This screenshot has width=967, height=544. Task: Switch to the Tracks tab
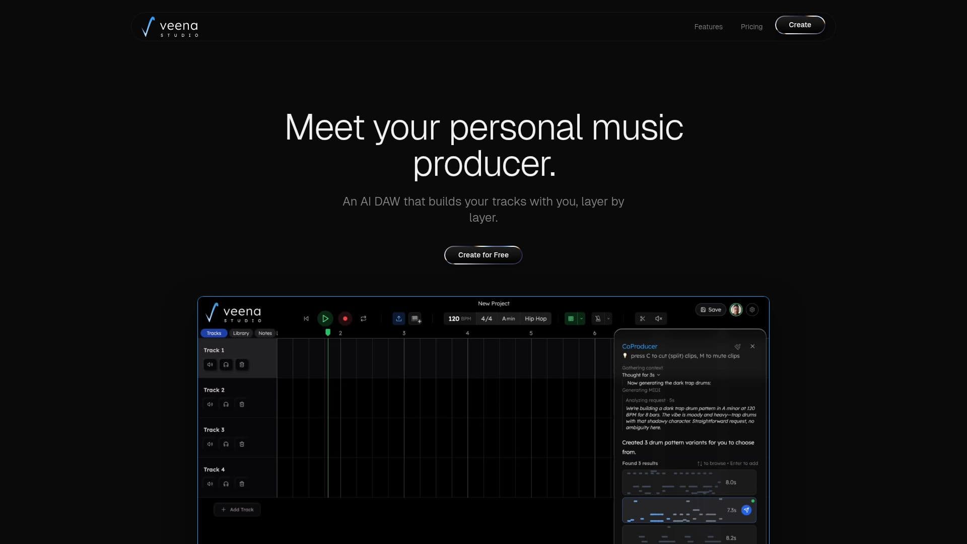214,333
